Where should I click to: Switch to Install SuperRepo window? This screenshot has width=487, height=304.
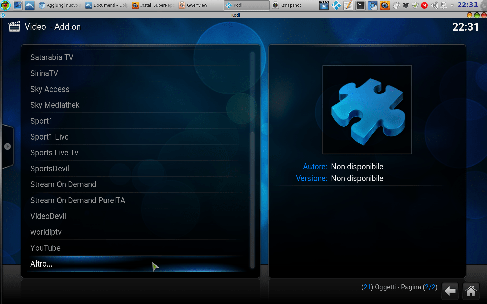(153, 5)
